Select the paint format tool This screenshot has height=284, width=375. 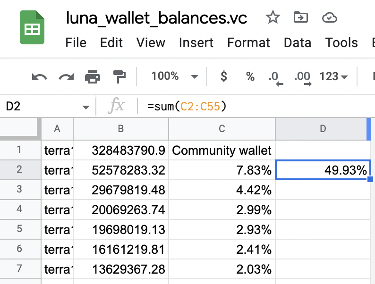(x=119, y=77)
